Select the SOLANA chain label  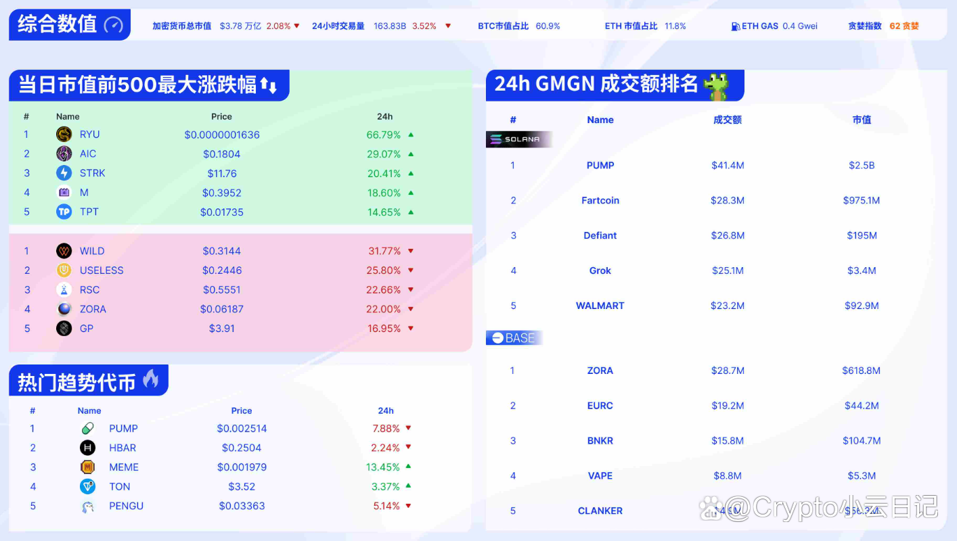tap(519, 139)
